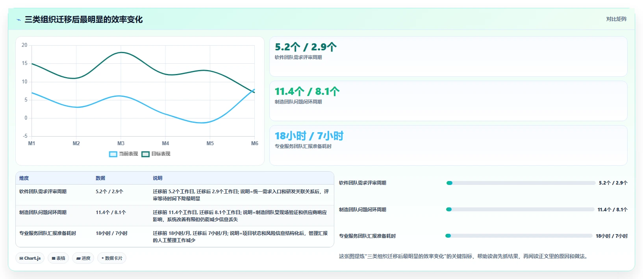The width and height of the screenshot is (643, 279).
Task: Click the M6 axis label
Action: click(255, 143)
